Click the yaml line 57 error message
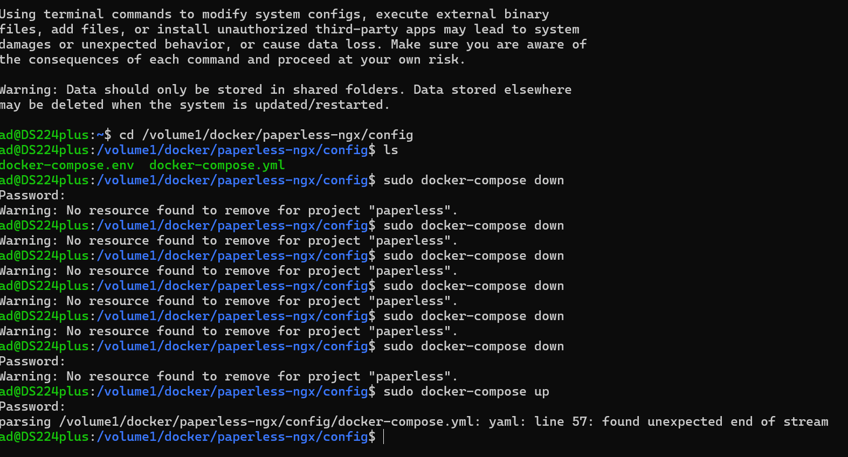Image resolution: width=848 pixels, height=457 pixels. [414, 422]
